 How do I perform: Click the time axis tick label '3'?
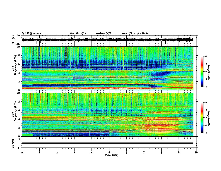coord(75,153)
